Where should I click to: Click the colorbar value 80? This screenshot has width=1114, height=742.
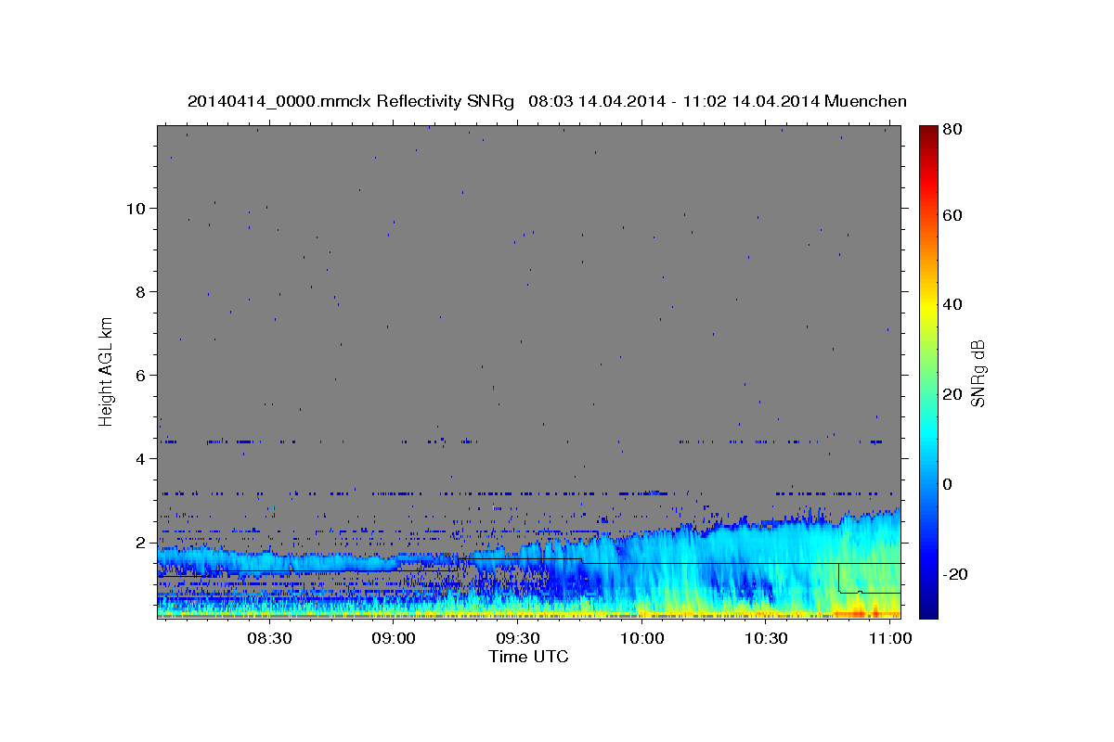tap(952, 130)
